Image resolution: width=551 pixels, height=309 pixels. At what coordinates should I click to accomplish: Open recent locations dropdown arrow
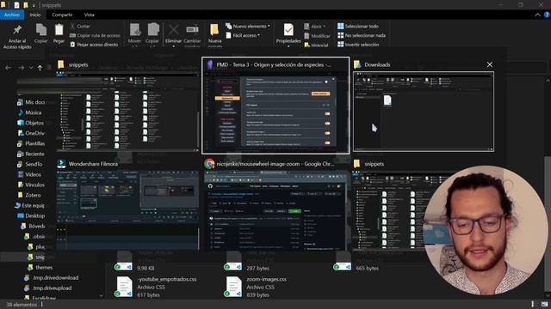31,68
